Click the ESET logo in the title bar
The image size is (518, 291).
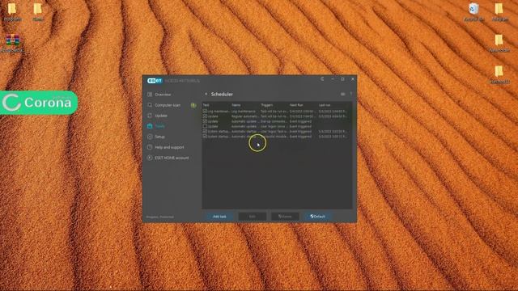[155, 81]
